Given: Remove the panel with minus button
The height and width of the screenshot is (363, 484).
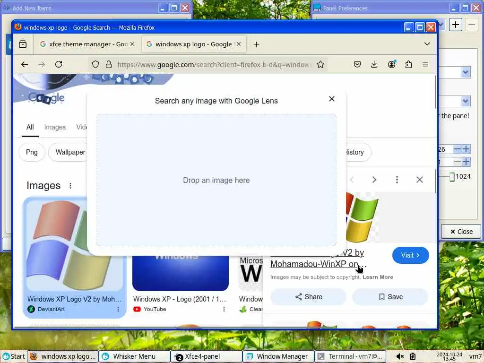Looking at the screenshot, I should 472,25.
